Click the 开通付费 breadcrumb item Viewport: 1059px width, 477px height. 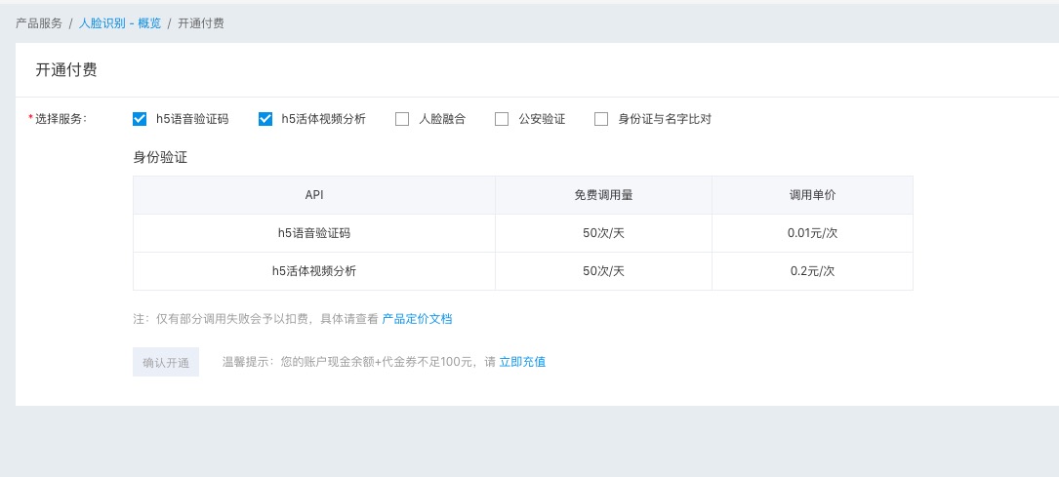(x=201, y=22)
